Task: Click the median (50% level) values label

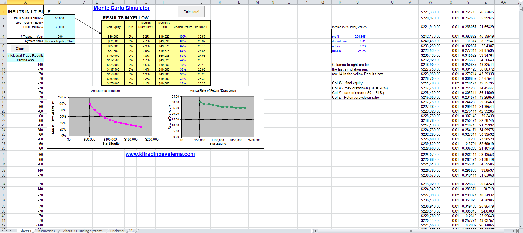Action: pyautogui.click(x=349, y=27)
